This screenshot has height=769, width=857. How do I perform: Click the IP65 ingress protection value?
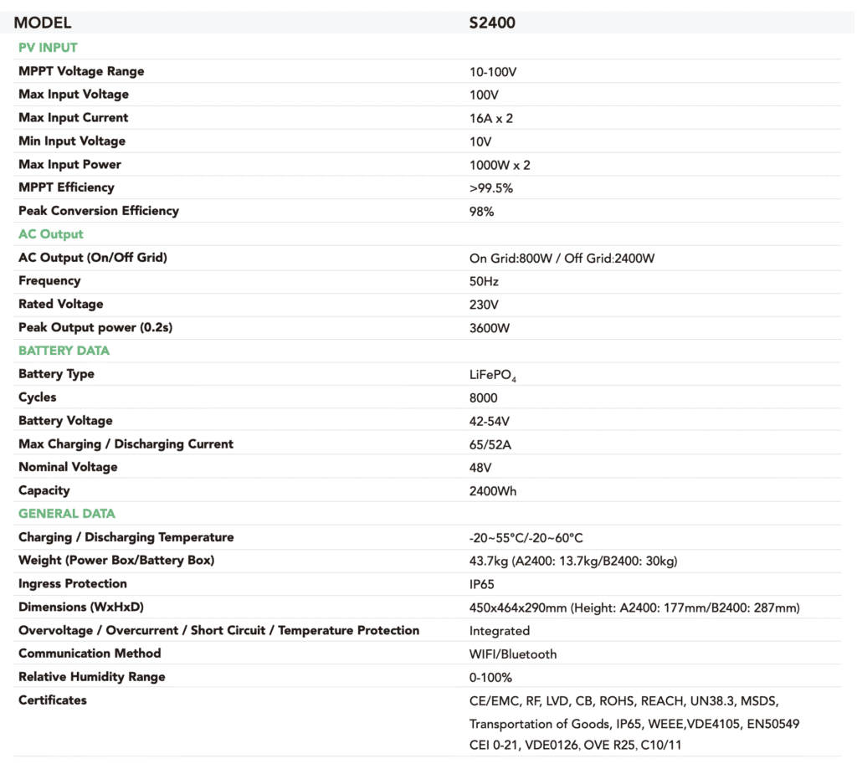(482, 584)
